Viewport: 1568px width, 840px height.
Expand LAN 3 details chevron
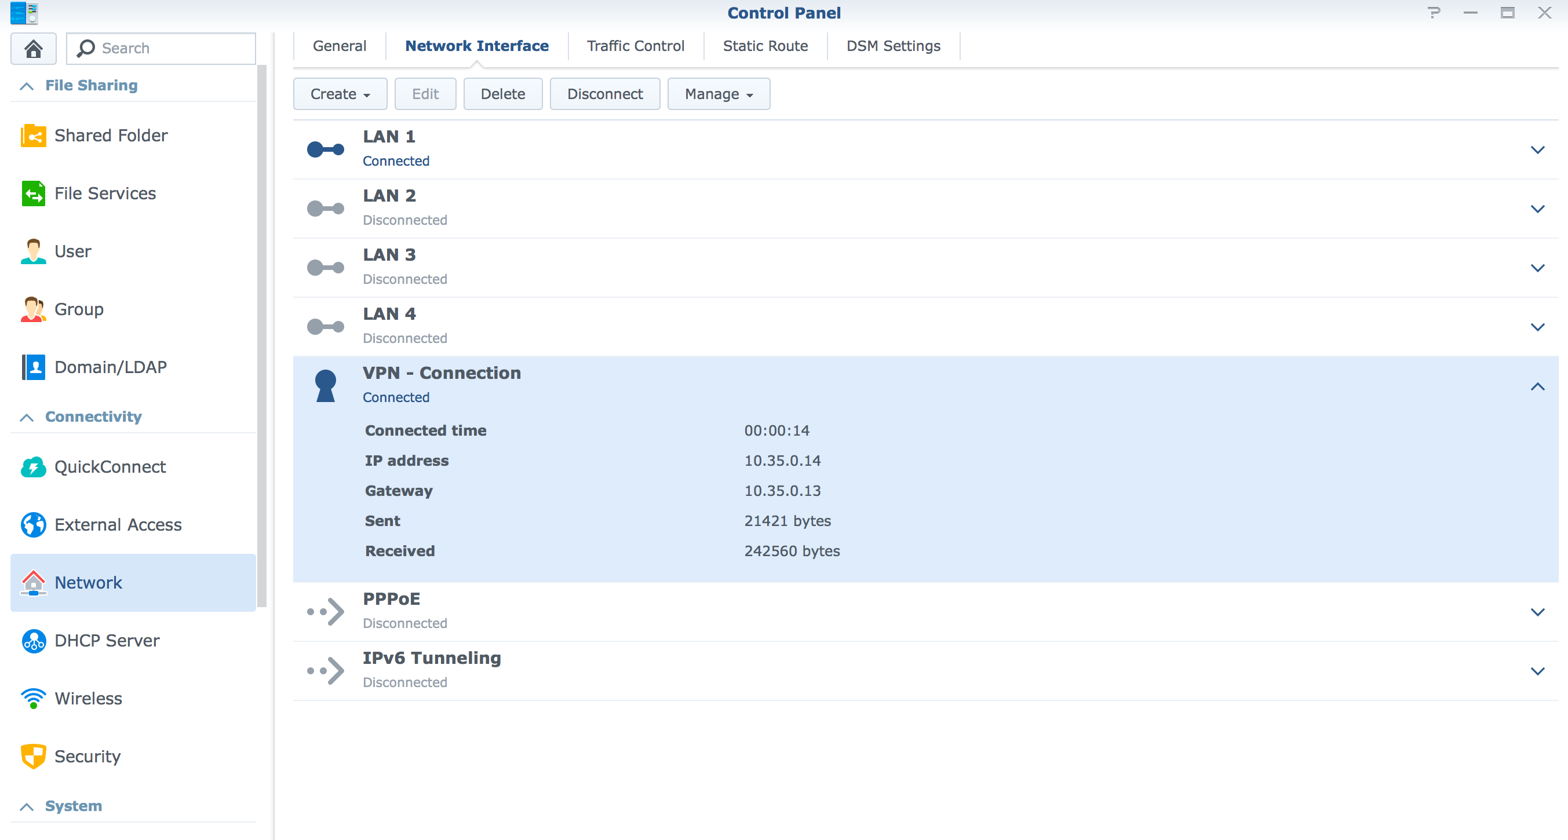[x=1537, y=268]
